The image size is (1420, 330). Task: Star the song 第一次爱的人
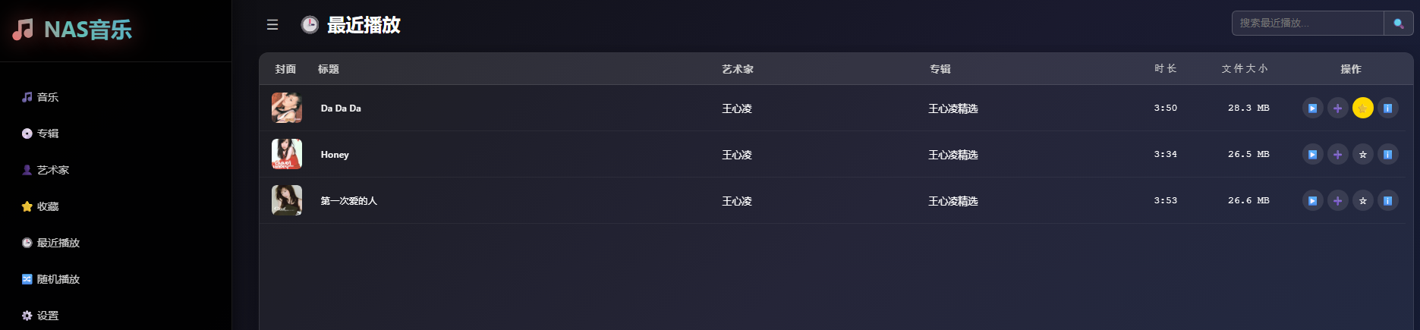1362,201
